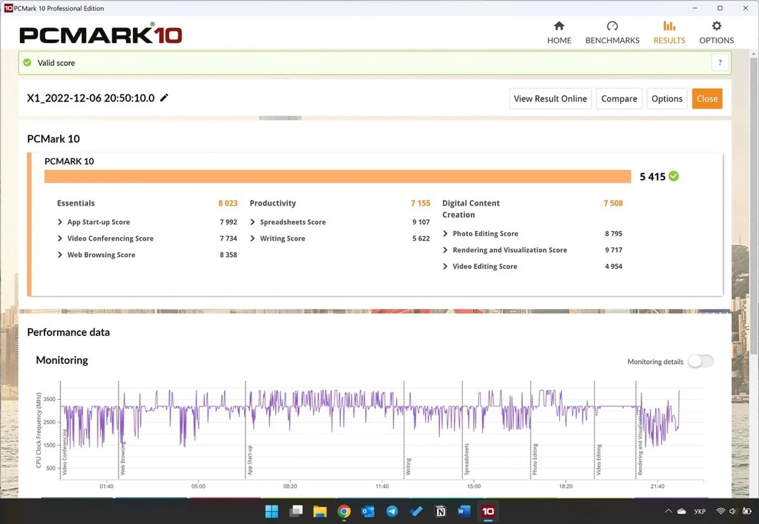
Task: Click the Digital Content Creation heading
Action: click(471, 209)
